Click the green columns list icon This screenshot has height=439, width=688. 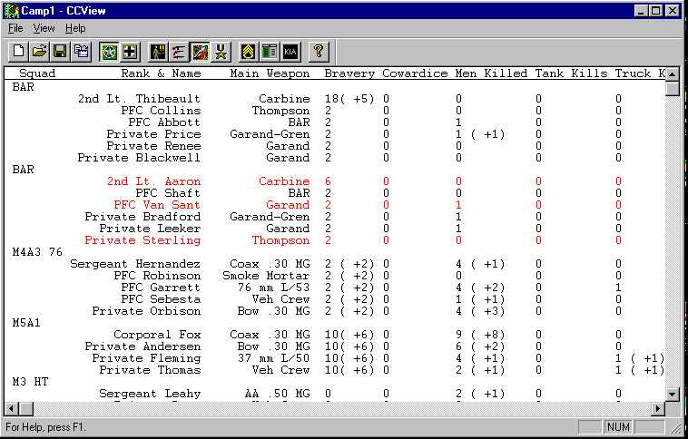point(270,52)
